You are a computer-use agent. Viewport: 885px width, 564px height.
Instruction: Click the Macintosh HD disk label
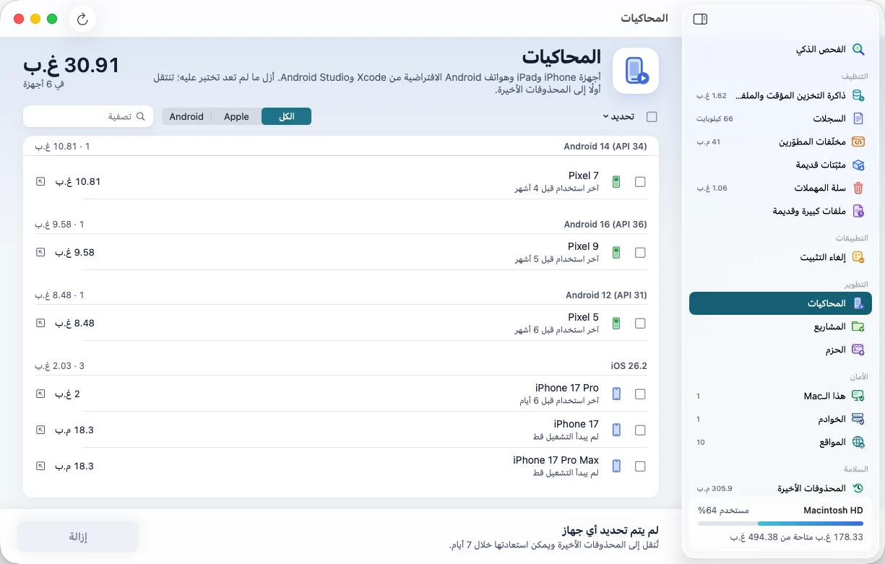point(833,511)
